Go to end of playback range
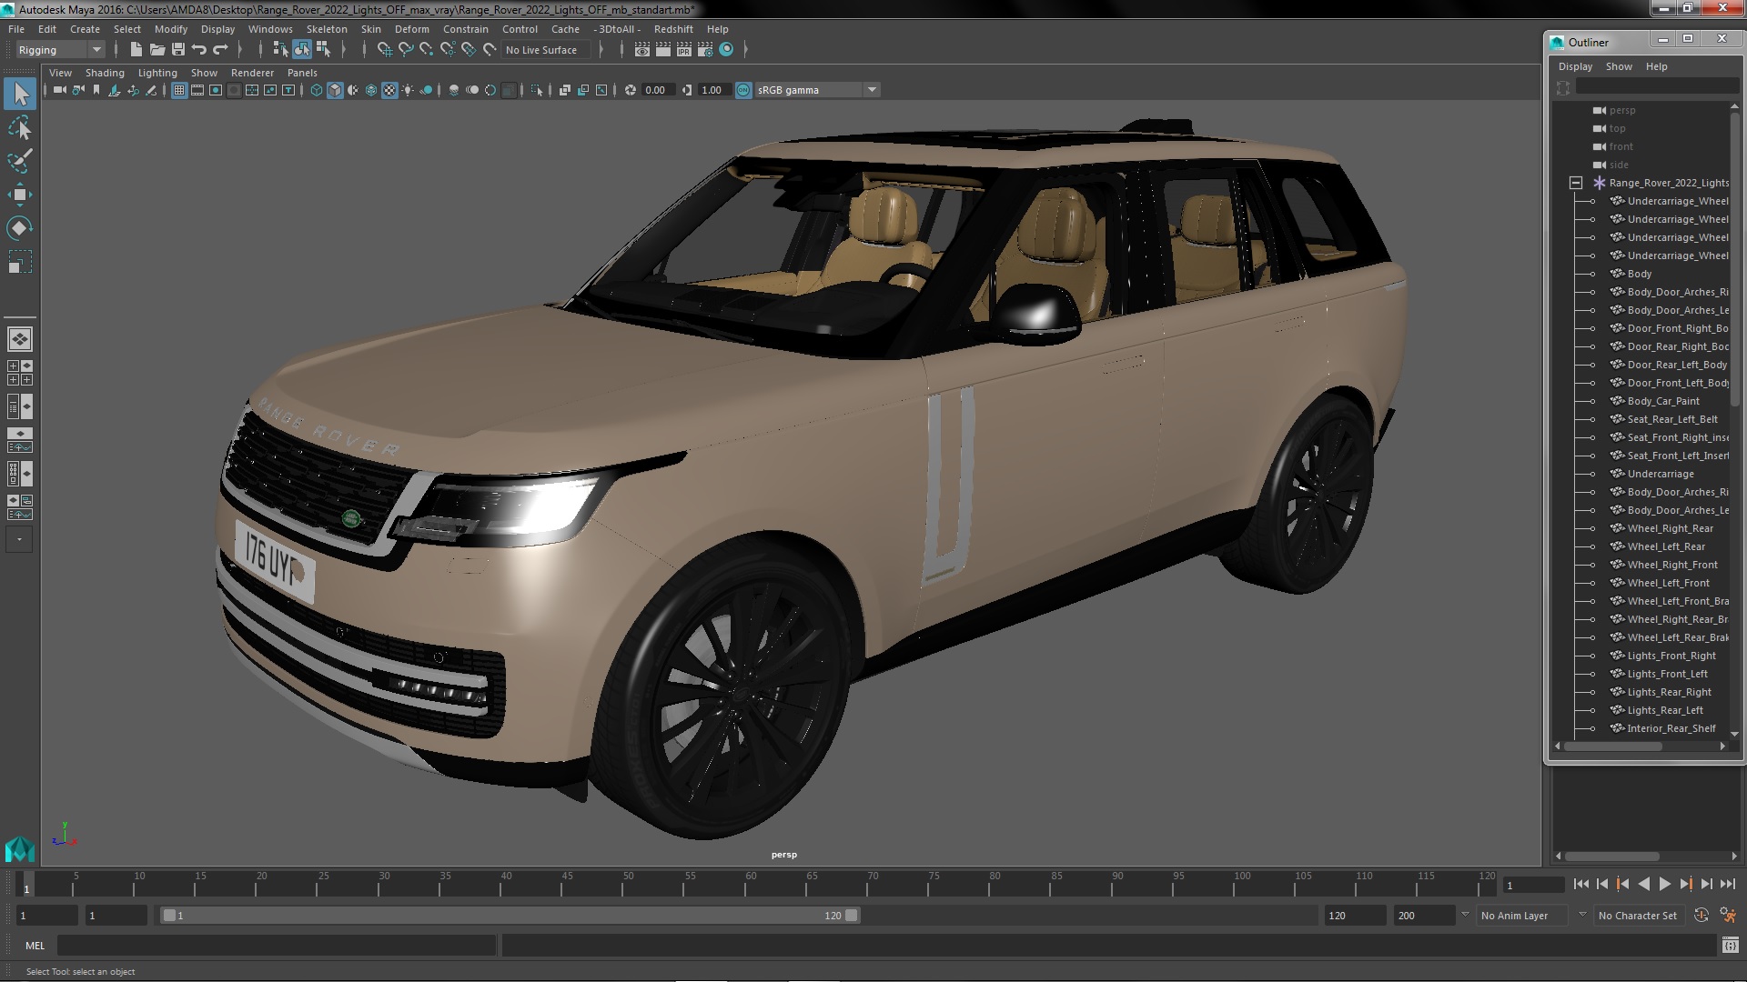1747x982 pixels. pos(1728,884)
